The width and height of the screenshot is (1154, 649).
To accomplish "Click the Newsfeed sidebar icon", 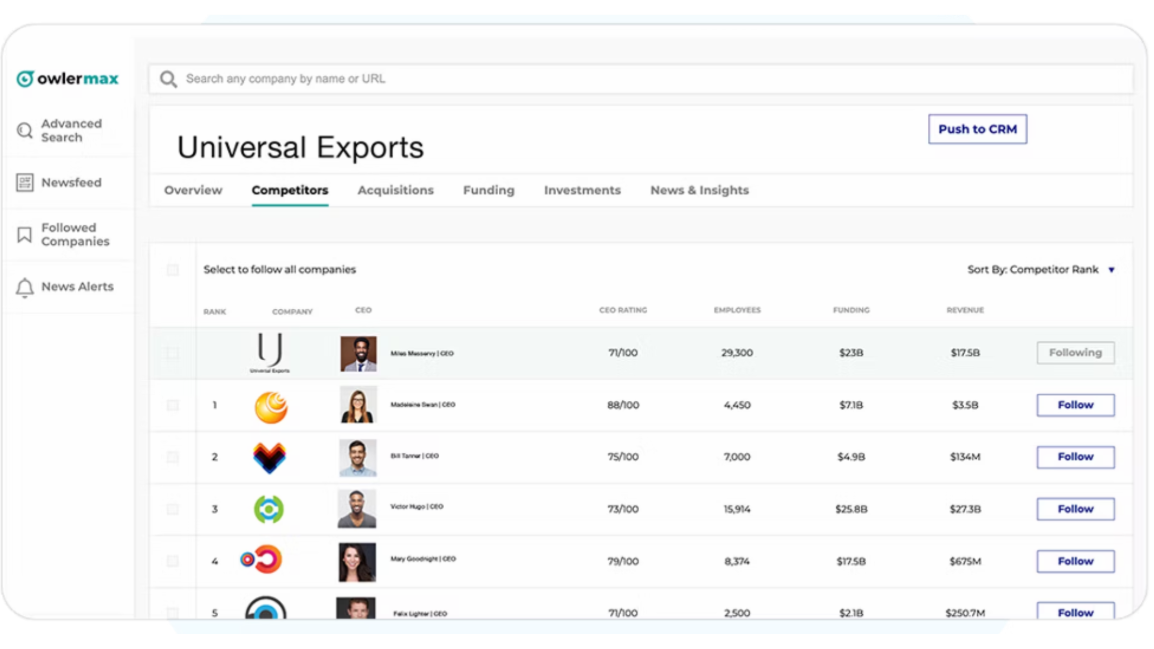I will tap(25, 183).
